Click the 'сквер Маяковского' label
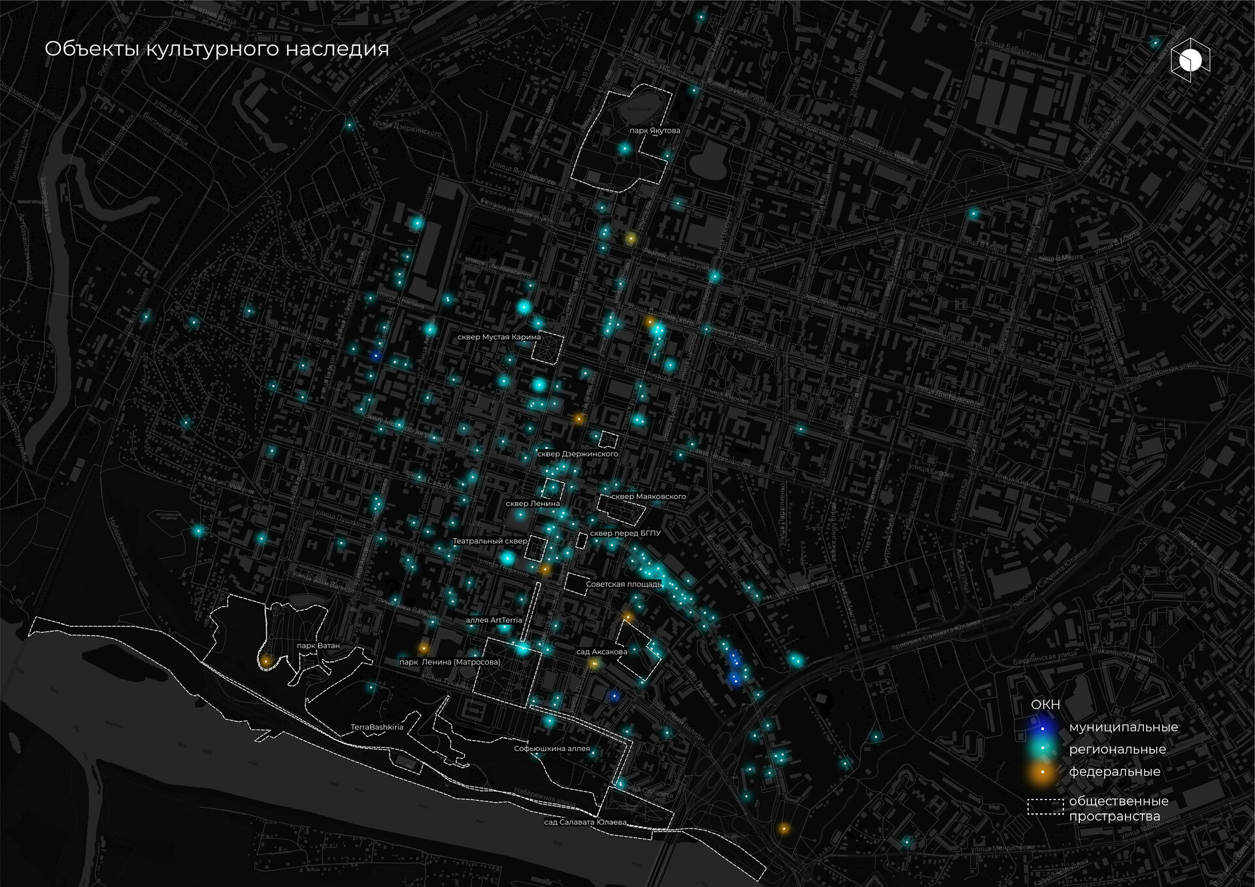 (648, 496)
